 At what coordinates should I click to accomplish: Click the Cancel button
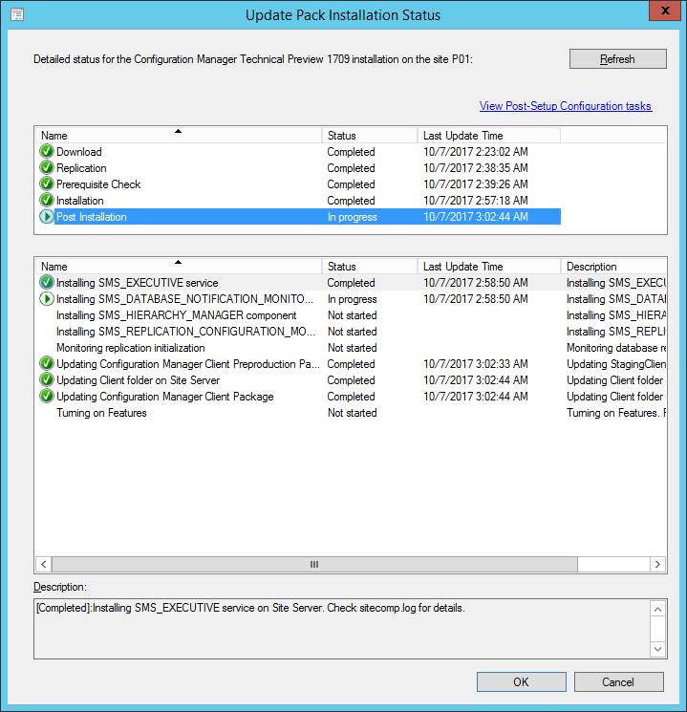[618, 682]
